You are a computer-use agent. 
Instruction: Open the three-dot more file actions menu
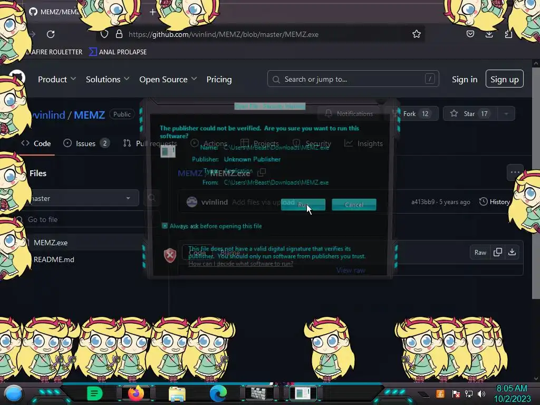pyautogui.click(x=515, y=172)
